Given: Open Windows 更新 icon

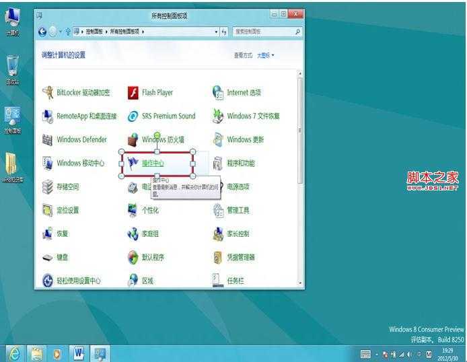Looking at the screenshot, I should (x=218, y=140).
